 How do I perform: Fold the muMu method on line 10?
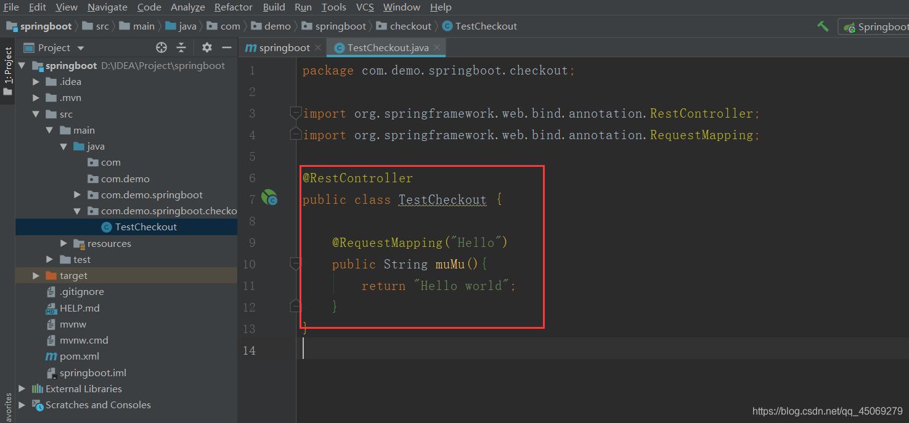tap(296, 264)
